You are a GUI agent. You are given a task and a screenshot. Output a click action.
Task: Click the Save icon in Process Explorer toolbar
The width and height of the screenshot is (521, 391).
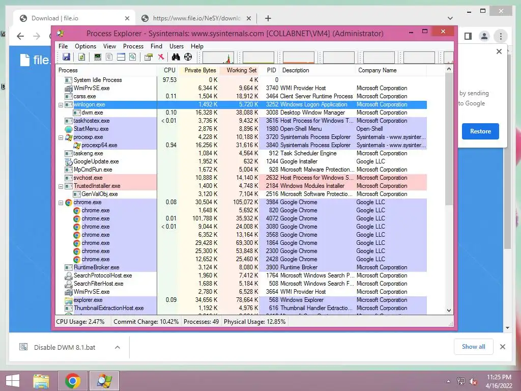click(x=67, y=57)
